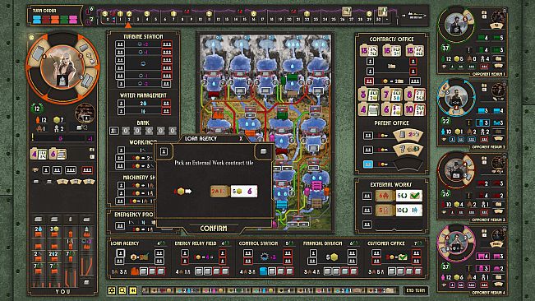535x301 pixels.
Task: Expand the pink Opponent Medium 4 player panel
Action: (472, 260)
